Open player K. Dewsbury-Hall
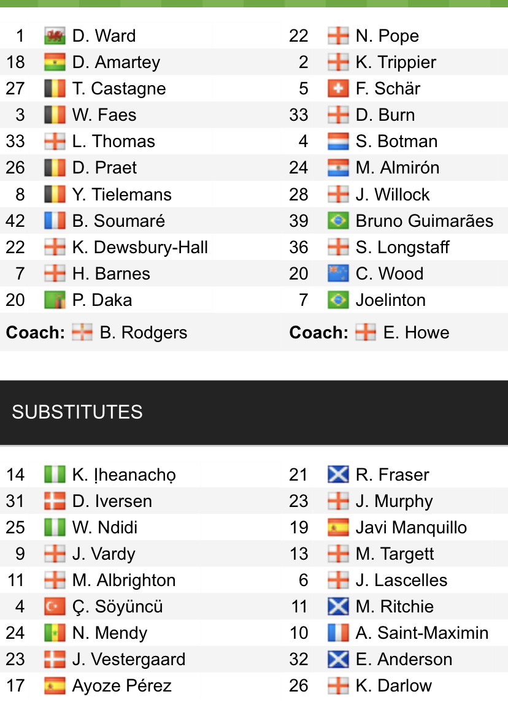 139,247
